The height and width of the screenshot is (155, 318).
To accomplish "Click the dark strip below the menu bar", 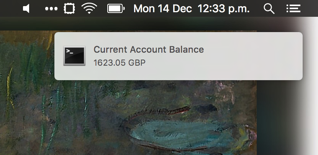I will 130,24.
